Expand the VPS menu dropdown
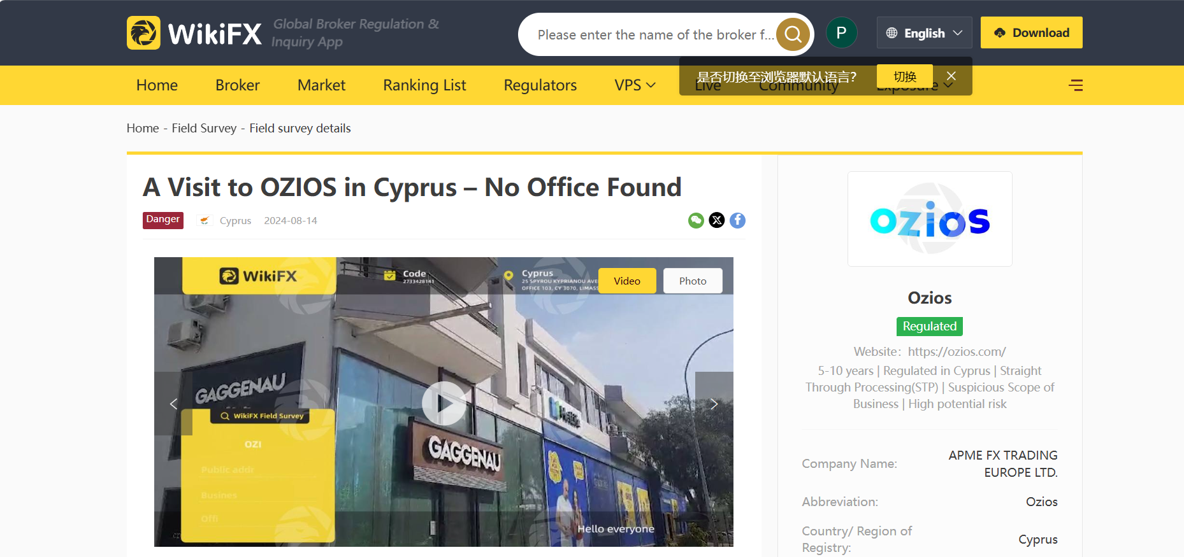Viewport: 1184px width, 557px height. (635, 85)
